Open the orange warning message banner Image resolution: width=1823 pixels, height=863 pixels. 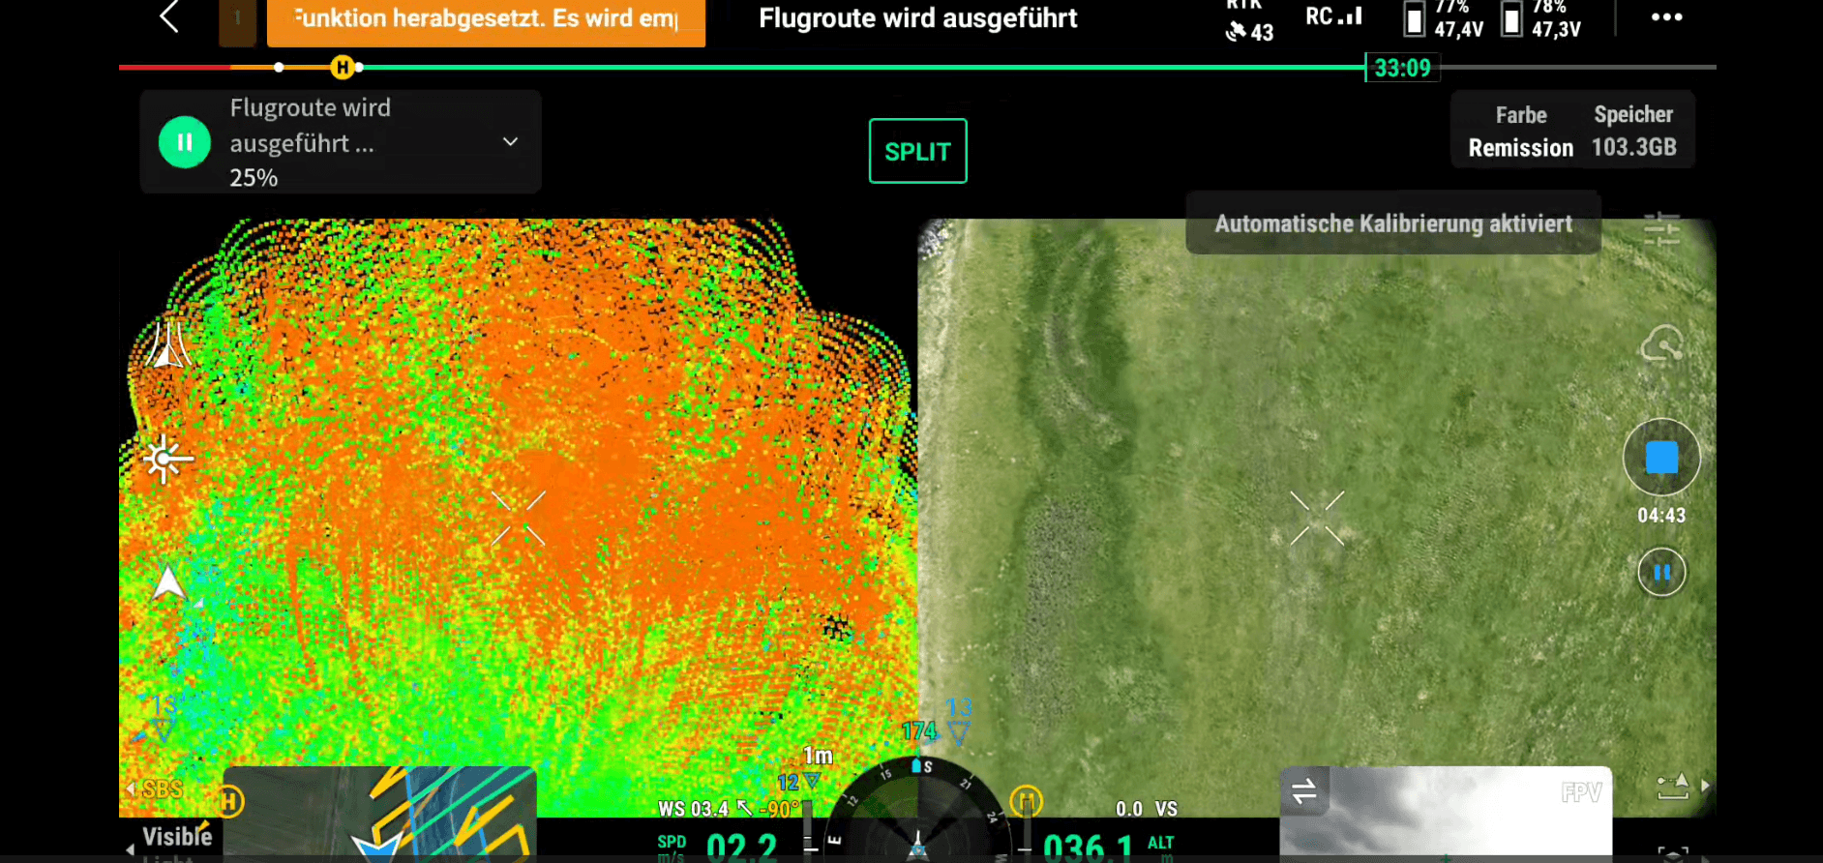(x=486, y=21)
